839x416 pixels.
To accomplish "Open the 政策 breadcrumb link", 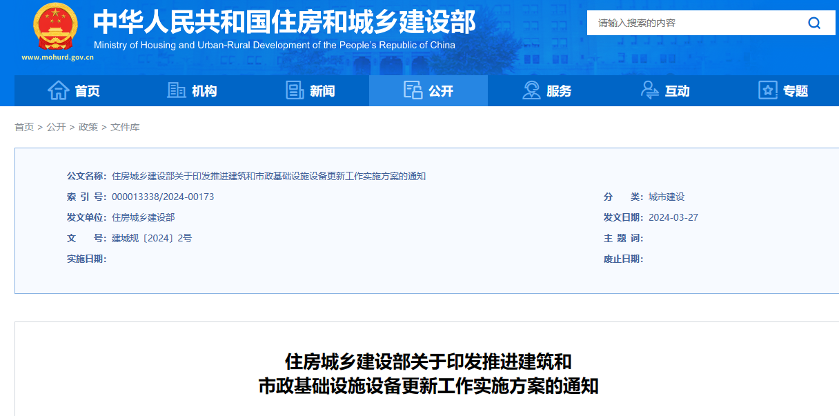I will coord(88,126).
